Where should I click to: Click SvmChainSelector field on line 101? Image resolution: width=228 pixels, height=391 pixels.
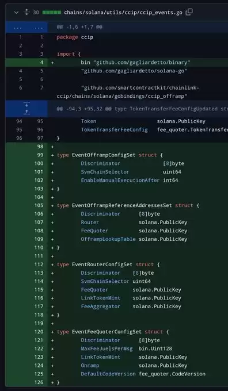[x=105, y=172]
